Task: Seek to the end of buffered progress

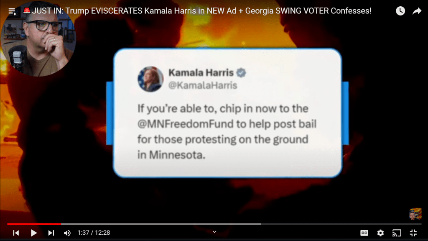Action: click(260, 224)
